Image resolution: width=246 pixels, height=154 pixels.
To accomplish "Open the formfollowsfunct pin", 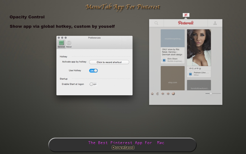I will [199, 85].
